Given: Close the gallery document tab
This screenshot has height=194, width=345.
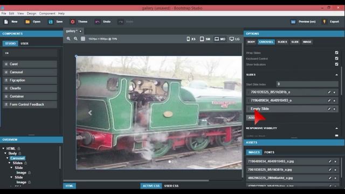Looking at the screenshot, I should 80,31.
